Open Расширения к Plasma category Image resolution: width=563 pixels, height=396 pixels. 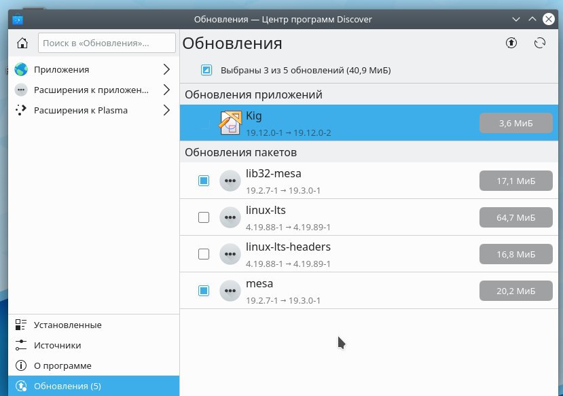pyautogui.click(x=94, y=110)
